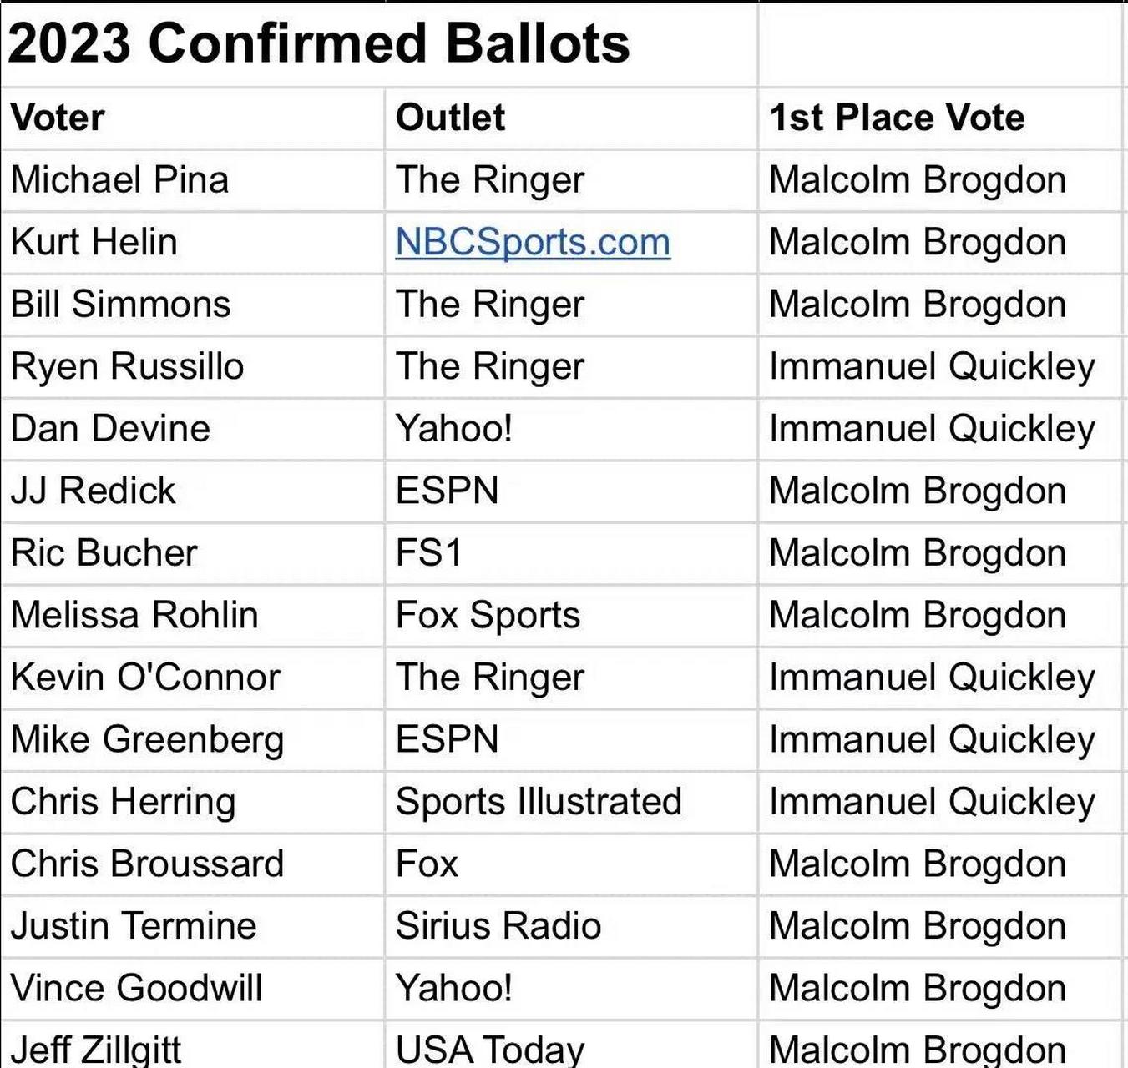Select the Kevin O'Connor cell

point(145,678)
